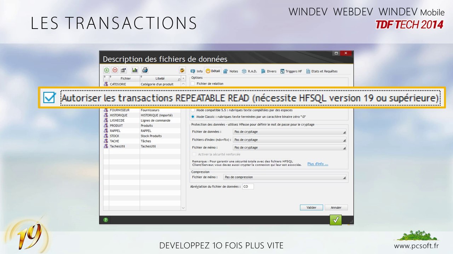Click the file list scrollbar down arrow

click(183, 208)
